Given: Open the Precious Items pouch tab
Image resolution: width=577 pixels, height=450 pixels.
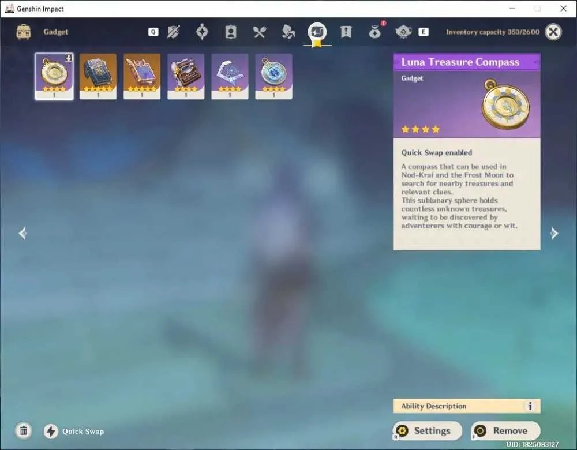Looking at the screenshot, I should pos(375,32).
